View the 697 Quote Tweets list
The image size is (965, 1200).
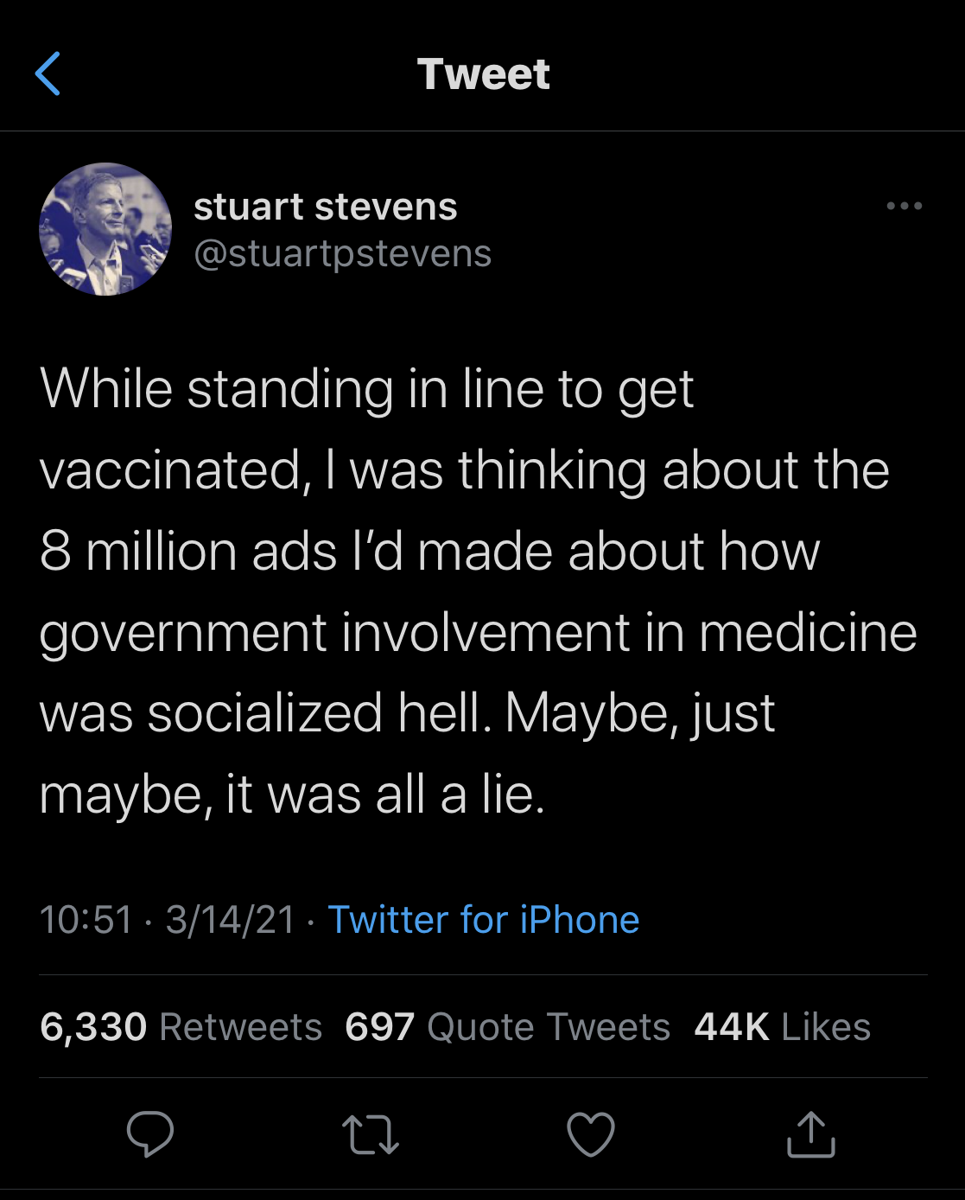click(x=507, y=1027)
